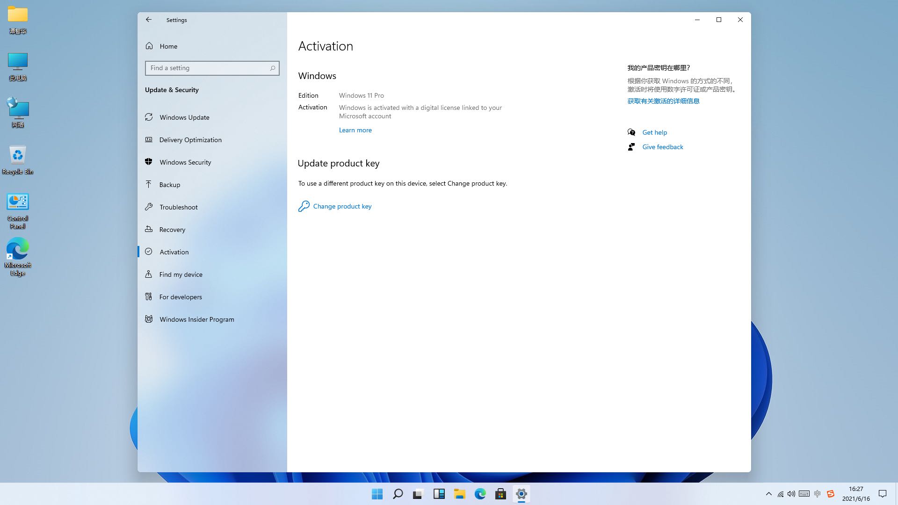
Task: Click the back arrow in Settings
Action: click(149, 20)
